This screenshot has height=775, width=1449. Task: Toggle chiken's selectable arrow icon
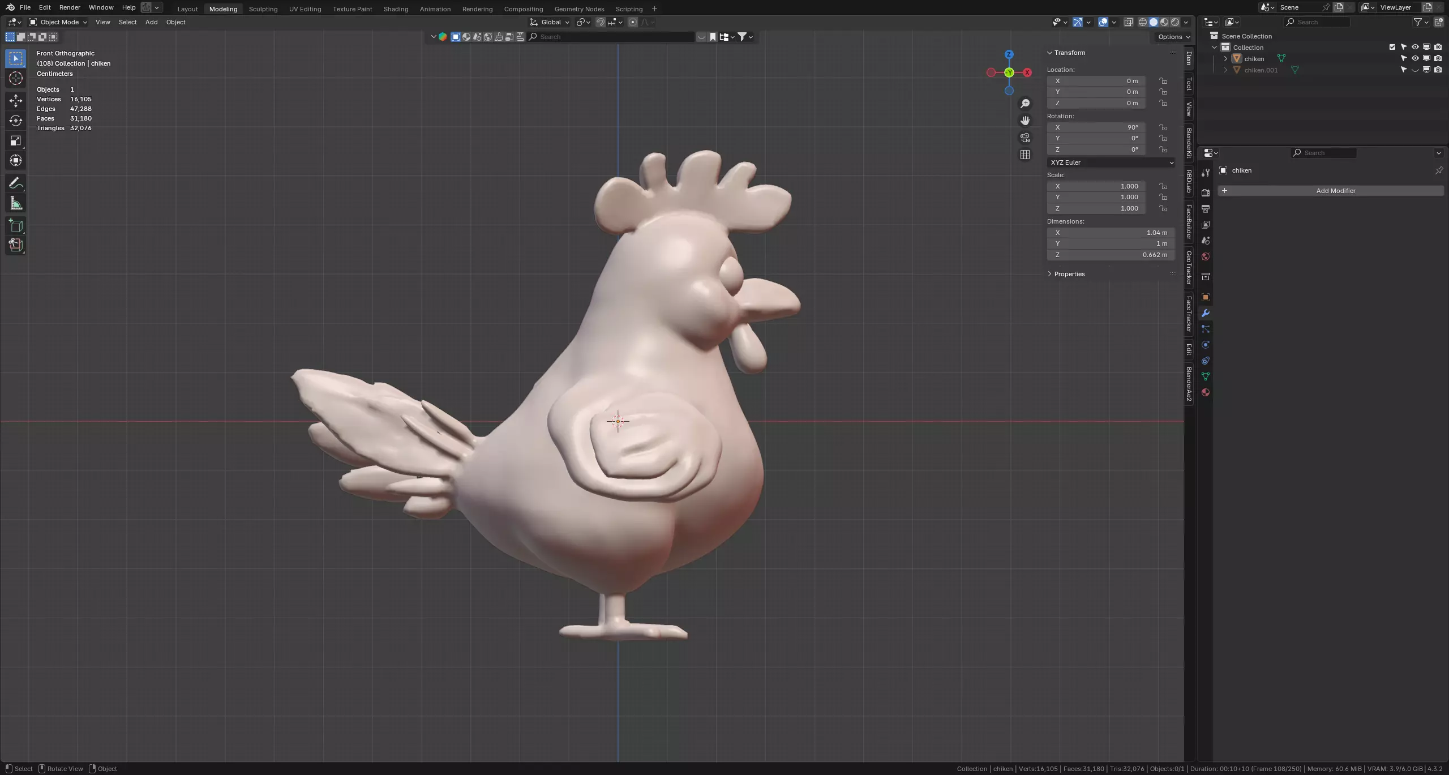pyautogui.click(x=1404, y=58)
